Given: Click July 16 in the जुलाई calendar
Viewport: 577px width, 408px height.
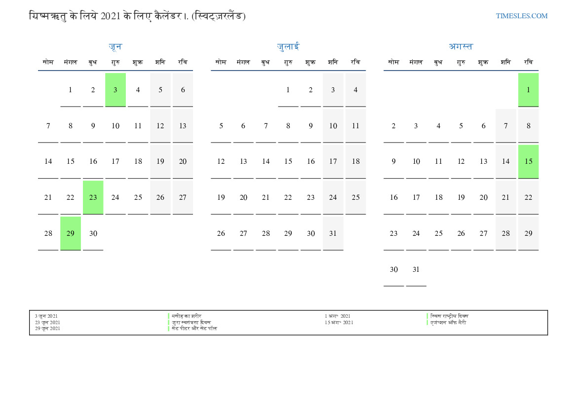Looking at the screenshot, I should [310, 161].
